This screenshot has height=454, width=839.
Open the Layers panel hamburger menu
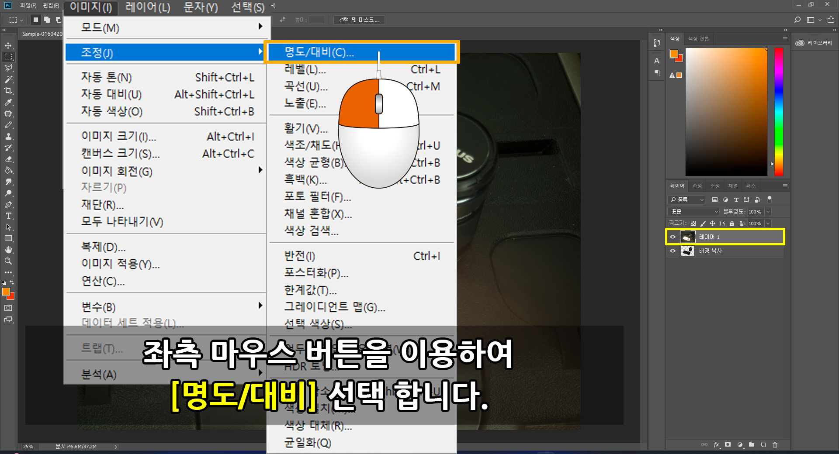tap(785, 186)
